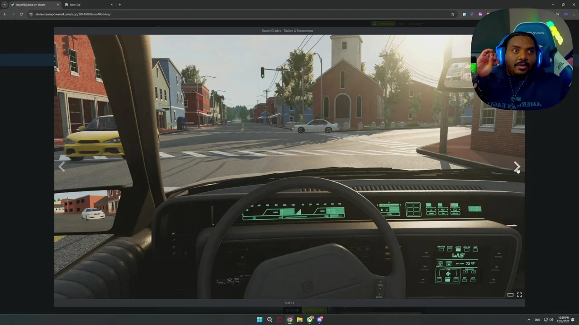This screenshot has width=579, height=325.
Task: Open File Explorer from taskbar
Action: 299,320
